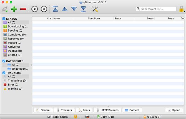Pause torrents with the pause button
Image resolution: width=186 pixels, height=119 pixels.
click(x=44, y=9)
